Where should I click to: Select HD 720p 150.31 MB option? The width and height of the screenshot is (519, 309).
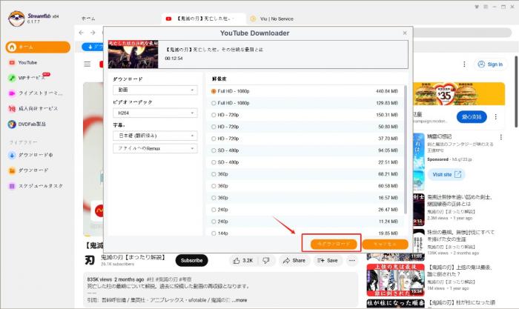coord(304,115)
